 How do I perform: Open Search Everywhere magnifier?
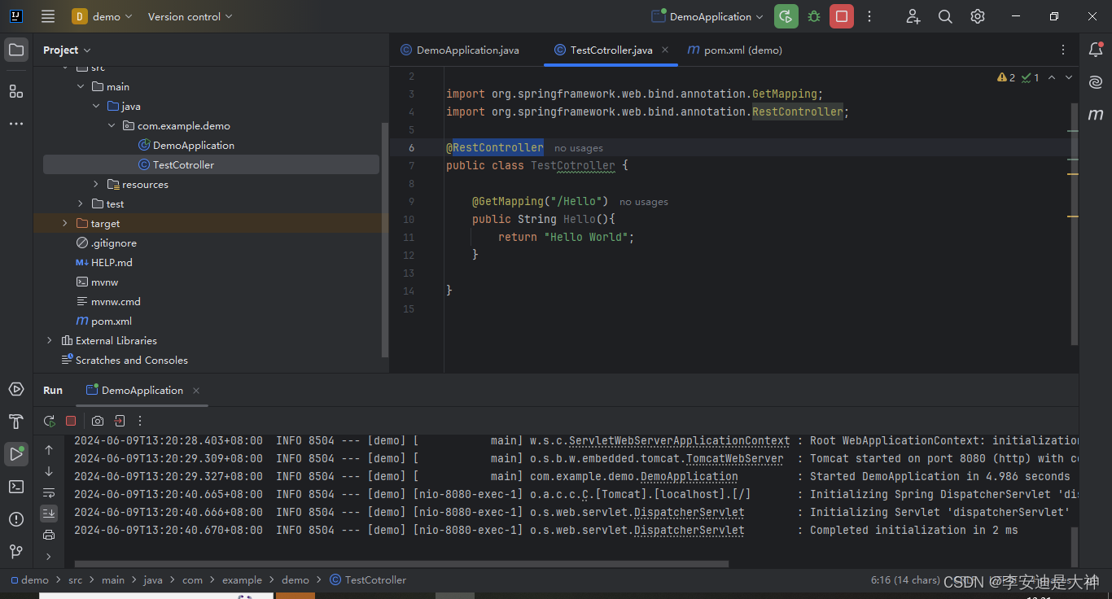(945, 16)
